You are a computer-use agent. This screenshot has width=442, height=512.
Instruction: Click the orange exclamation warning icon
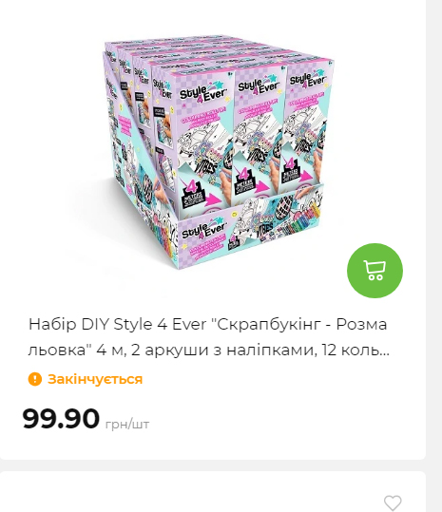coord(35,379)
